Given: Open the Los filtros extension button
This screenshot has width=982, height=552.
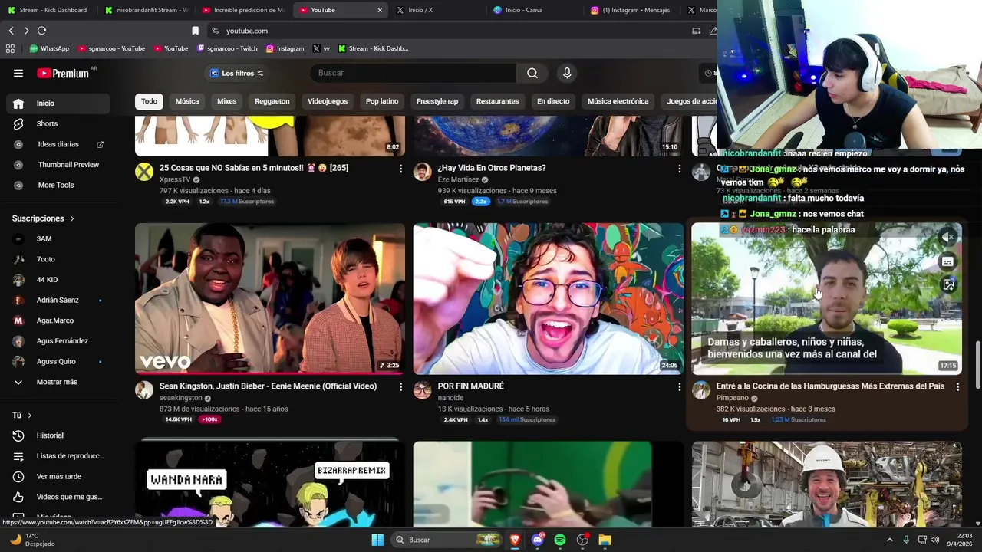Looking at the screenshot, I should coord(236,73).
